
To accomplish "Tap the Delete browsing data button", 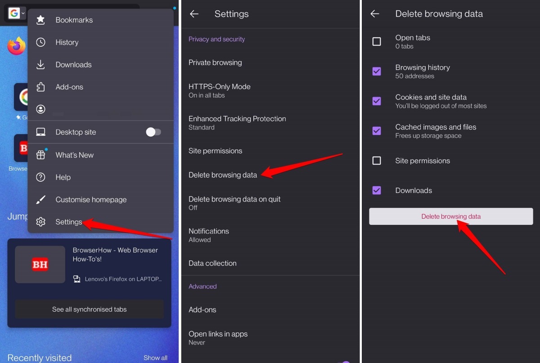I will [x=451, y=216].
